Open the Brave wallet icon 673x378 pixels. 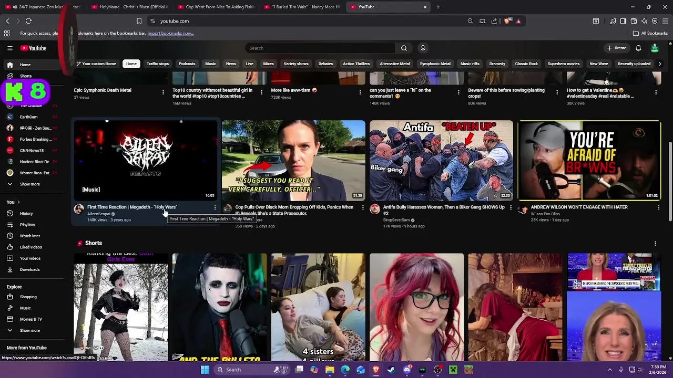coord(634,21)
